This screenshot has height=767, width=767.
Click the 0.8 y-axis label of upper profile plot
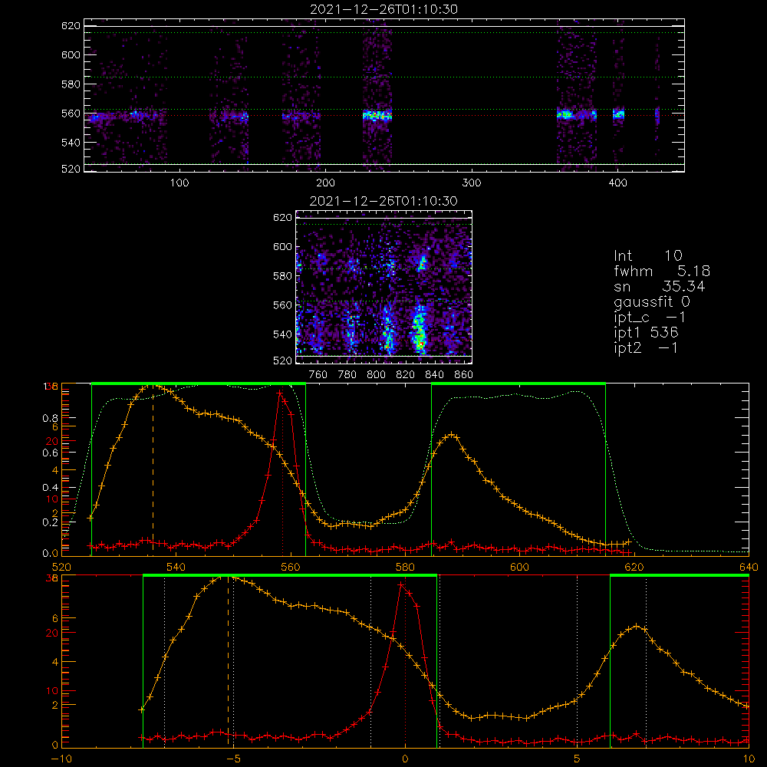pyautogui.click(x=51, y=418)
